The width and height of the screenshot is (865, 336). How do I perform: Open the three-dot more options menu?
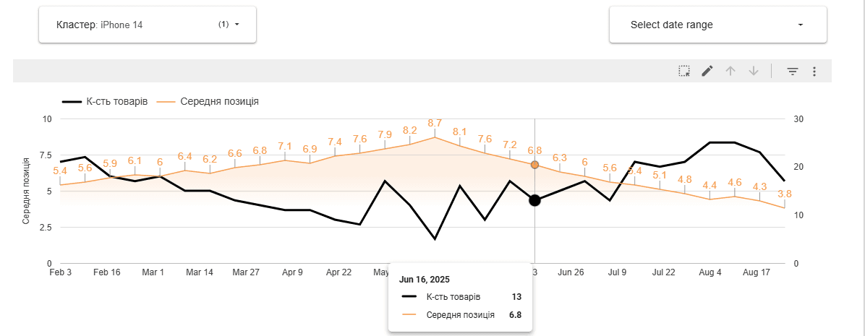[x=814, y=71]
